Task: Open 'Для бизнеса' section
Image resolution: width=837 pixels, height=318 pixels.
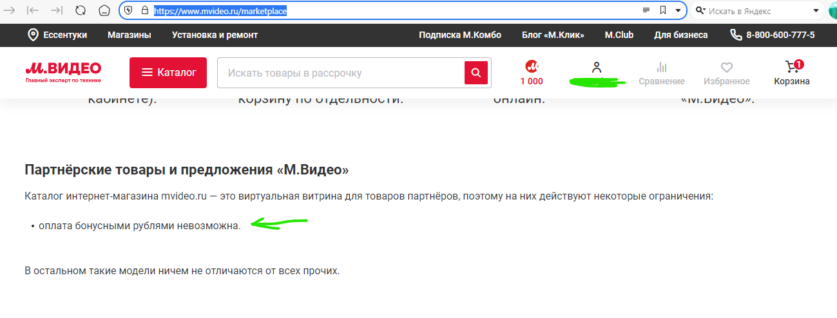Action: tap(681, 35)
